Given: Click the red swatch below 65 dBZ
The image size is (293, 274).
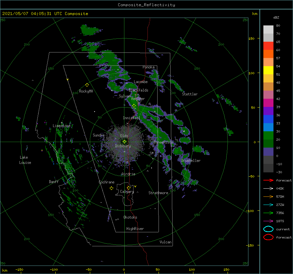Looking at the screenshot, I should point(268,46).
